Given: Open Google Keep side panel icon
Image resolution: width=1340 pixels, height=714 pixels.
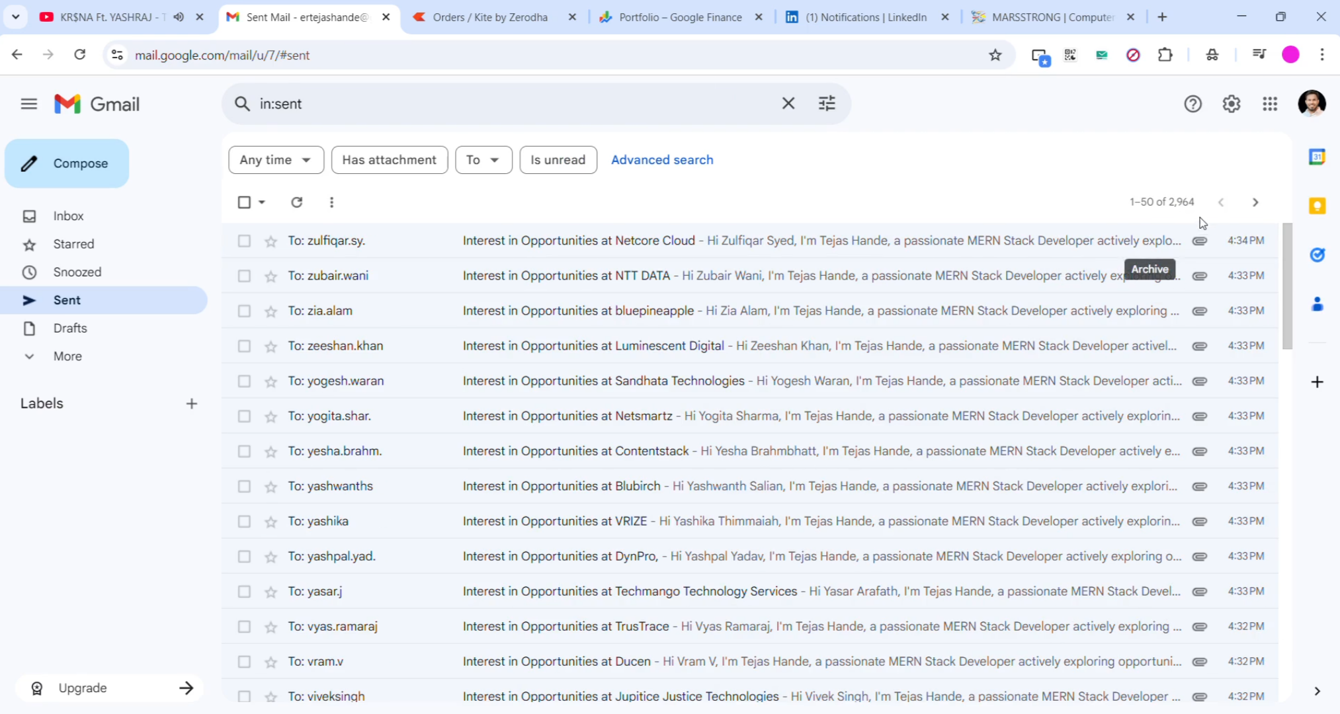Looking at the screenshot, I should coord(1317,206).
